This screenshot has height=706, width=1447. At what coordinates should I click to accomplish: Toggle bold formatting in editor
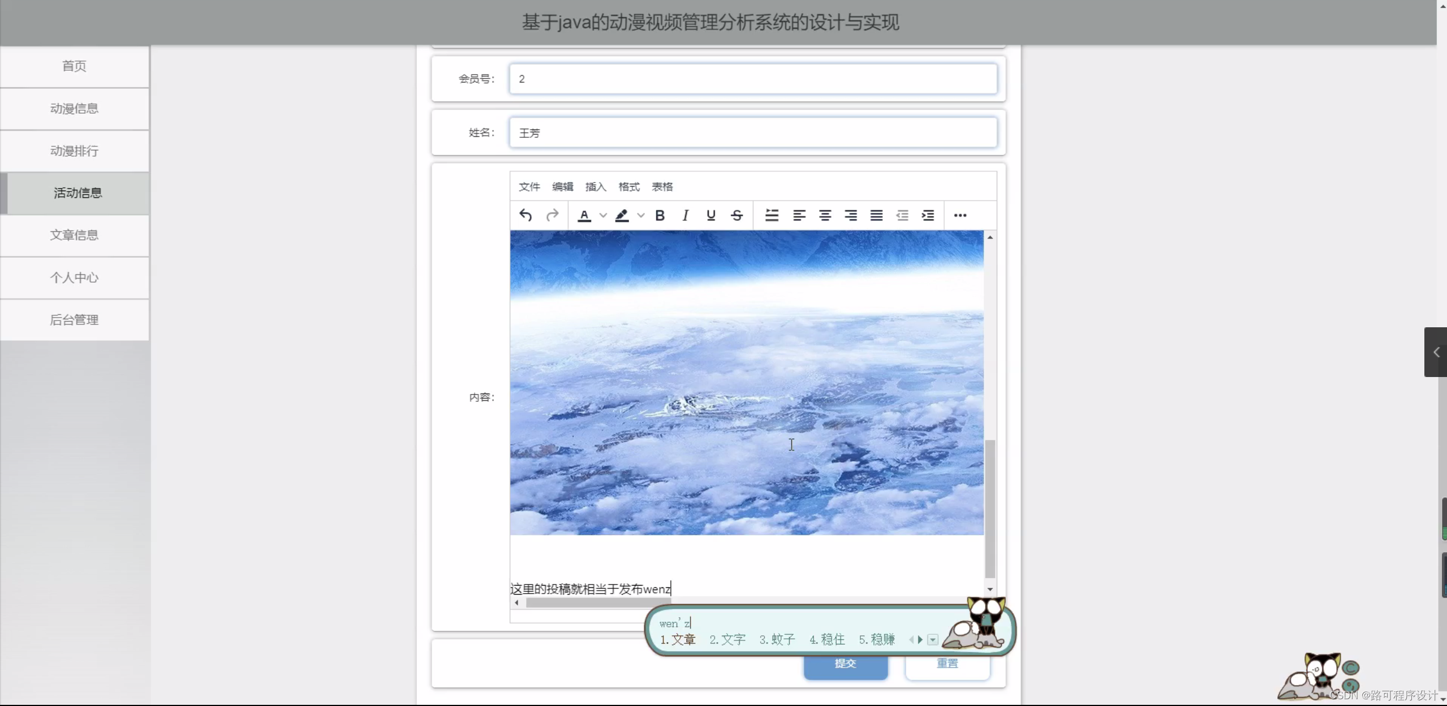(x=660, y=215)
